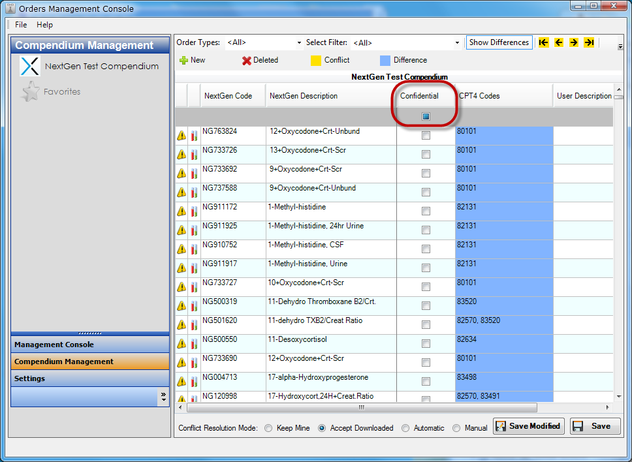Click the Save Modified button
The height and width of the screenshot is (462, 632).
pyautogui.click(x=528, y=426)
